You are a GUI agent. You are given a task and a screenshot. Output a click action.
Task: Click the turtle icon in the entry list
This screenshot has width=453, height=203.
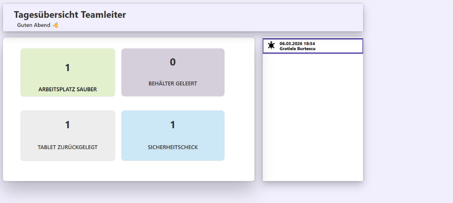click(271, 46)
